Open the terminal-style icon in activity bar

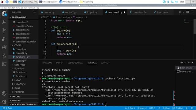point(4,64)
